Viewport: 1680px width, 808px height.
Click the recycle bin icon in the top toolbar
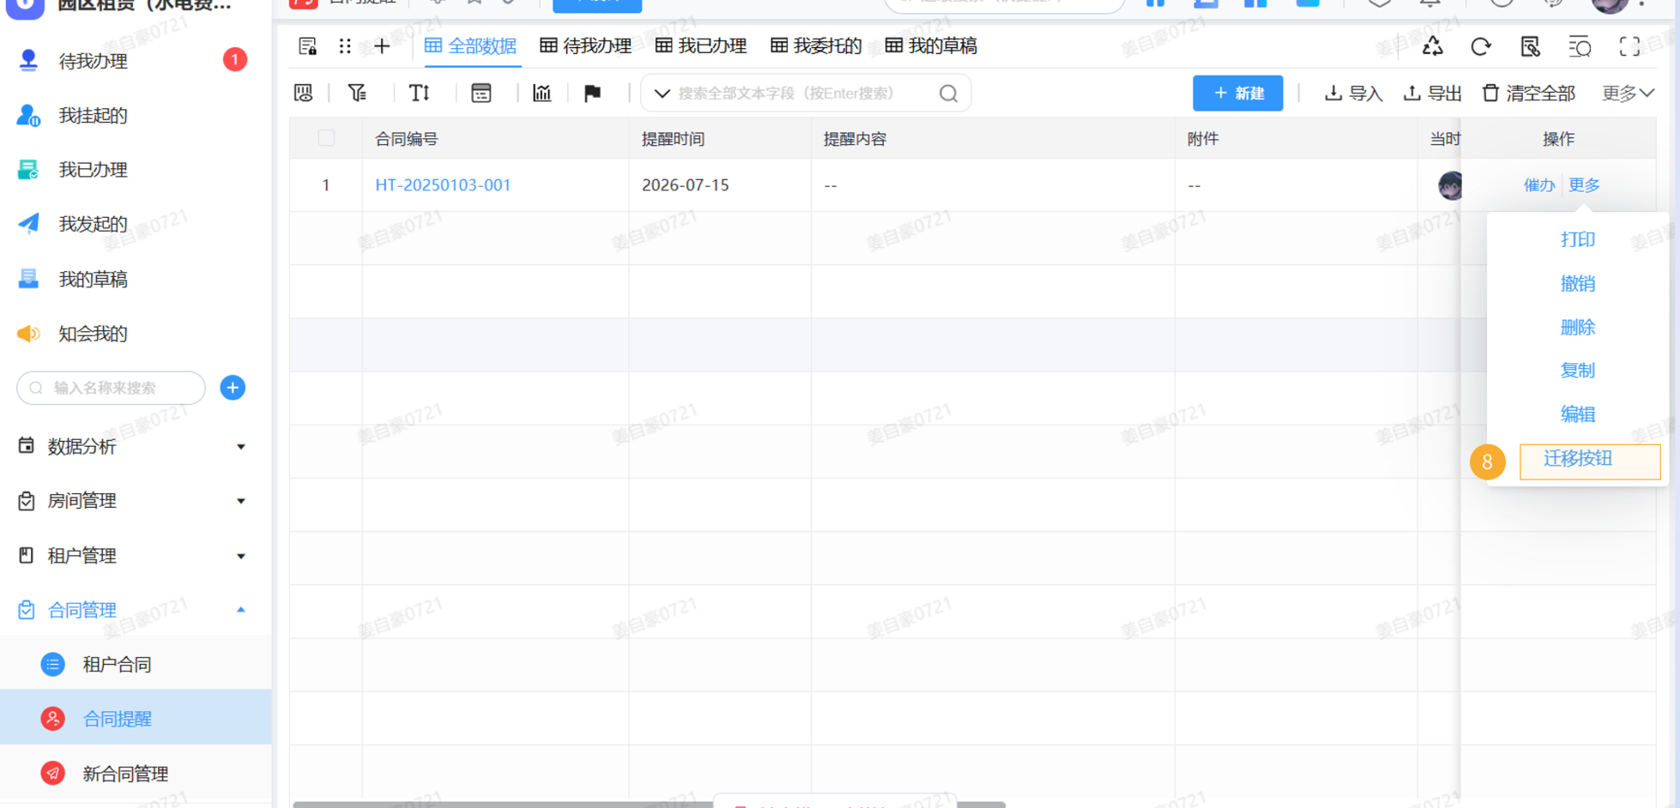pos(1433,46)
